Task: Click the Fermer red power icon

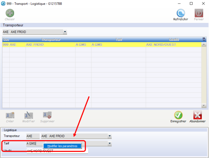Action: coord(199,13)
